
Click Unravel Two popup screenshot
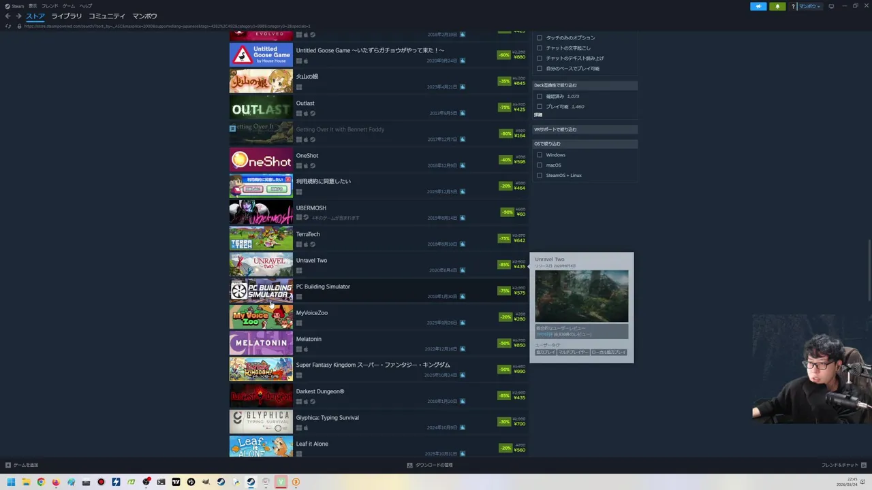[x=582, y=296]
